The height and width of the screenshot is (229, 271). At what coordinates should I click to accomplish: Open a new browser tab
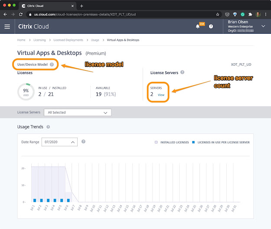pos(82,6)
